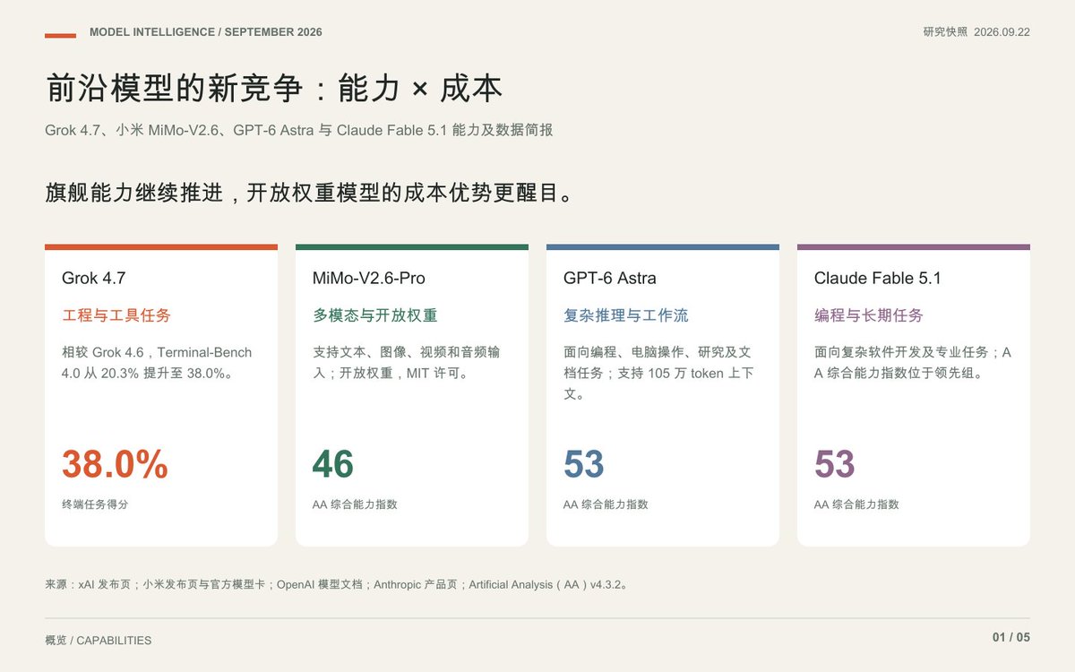Click the "GPT-6 Astra" card title

pyautogui.click(x=610, y=279)
